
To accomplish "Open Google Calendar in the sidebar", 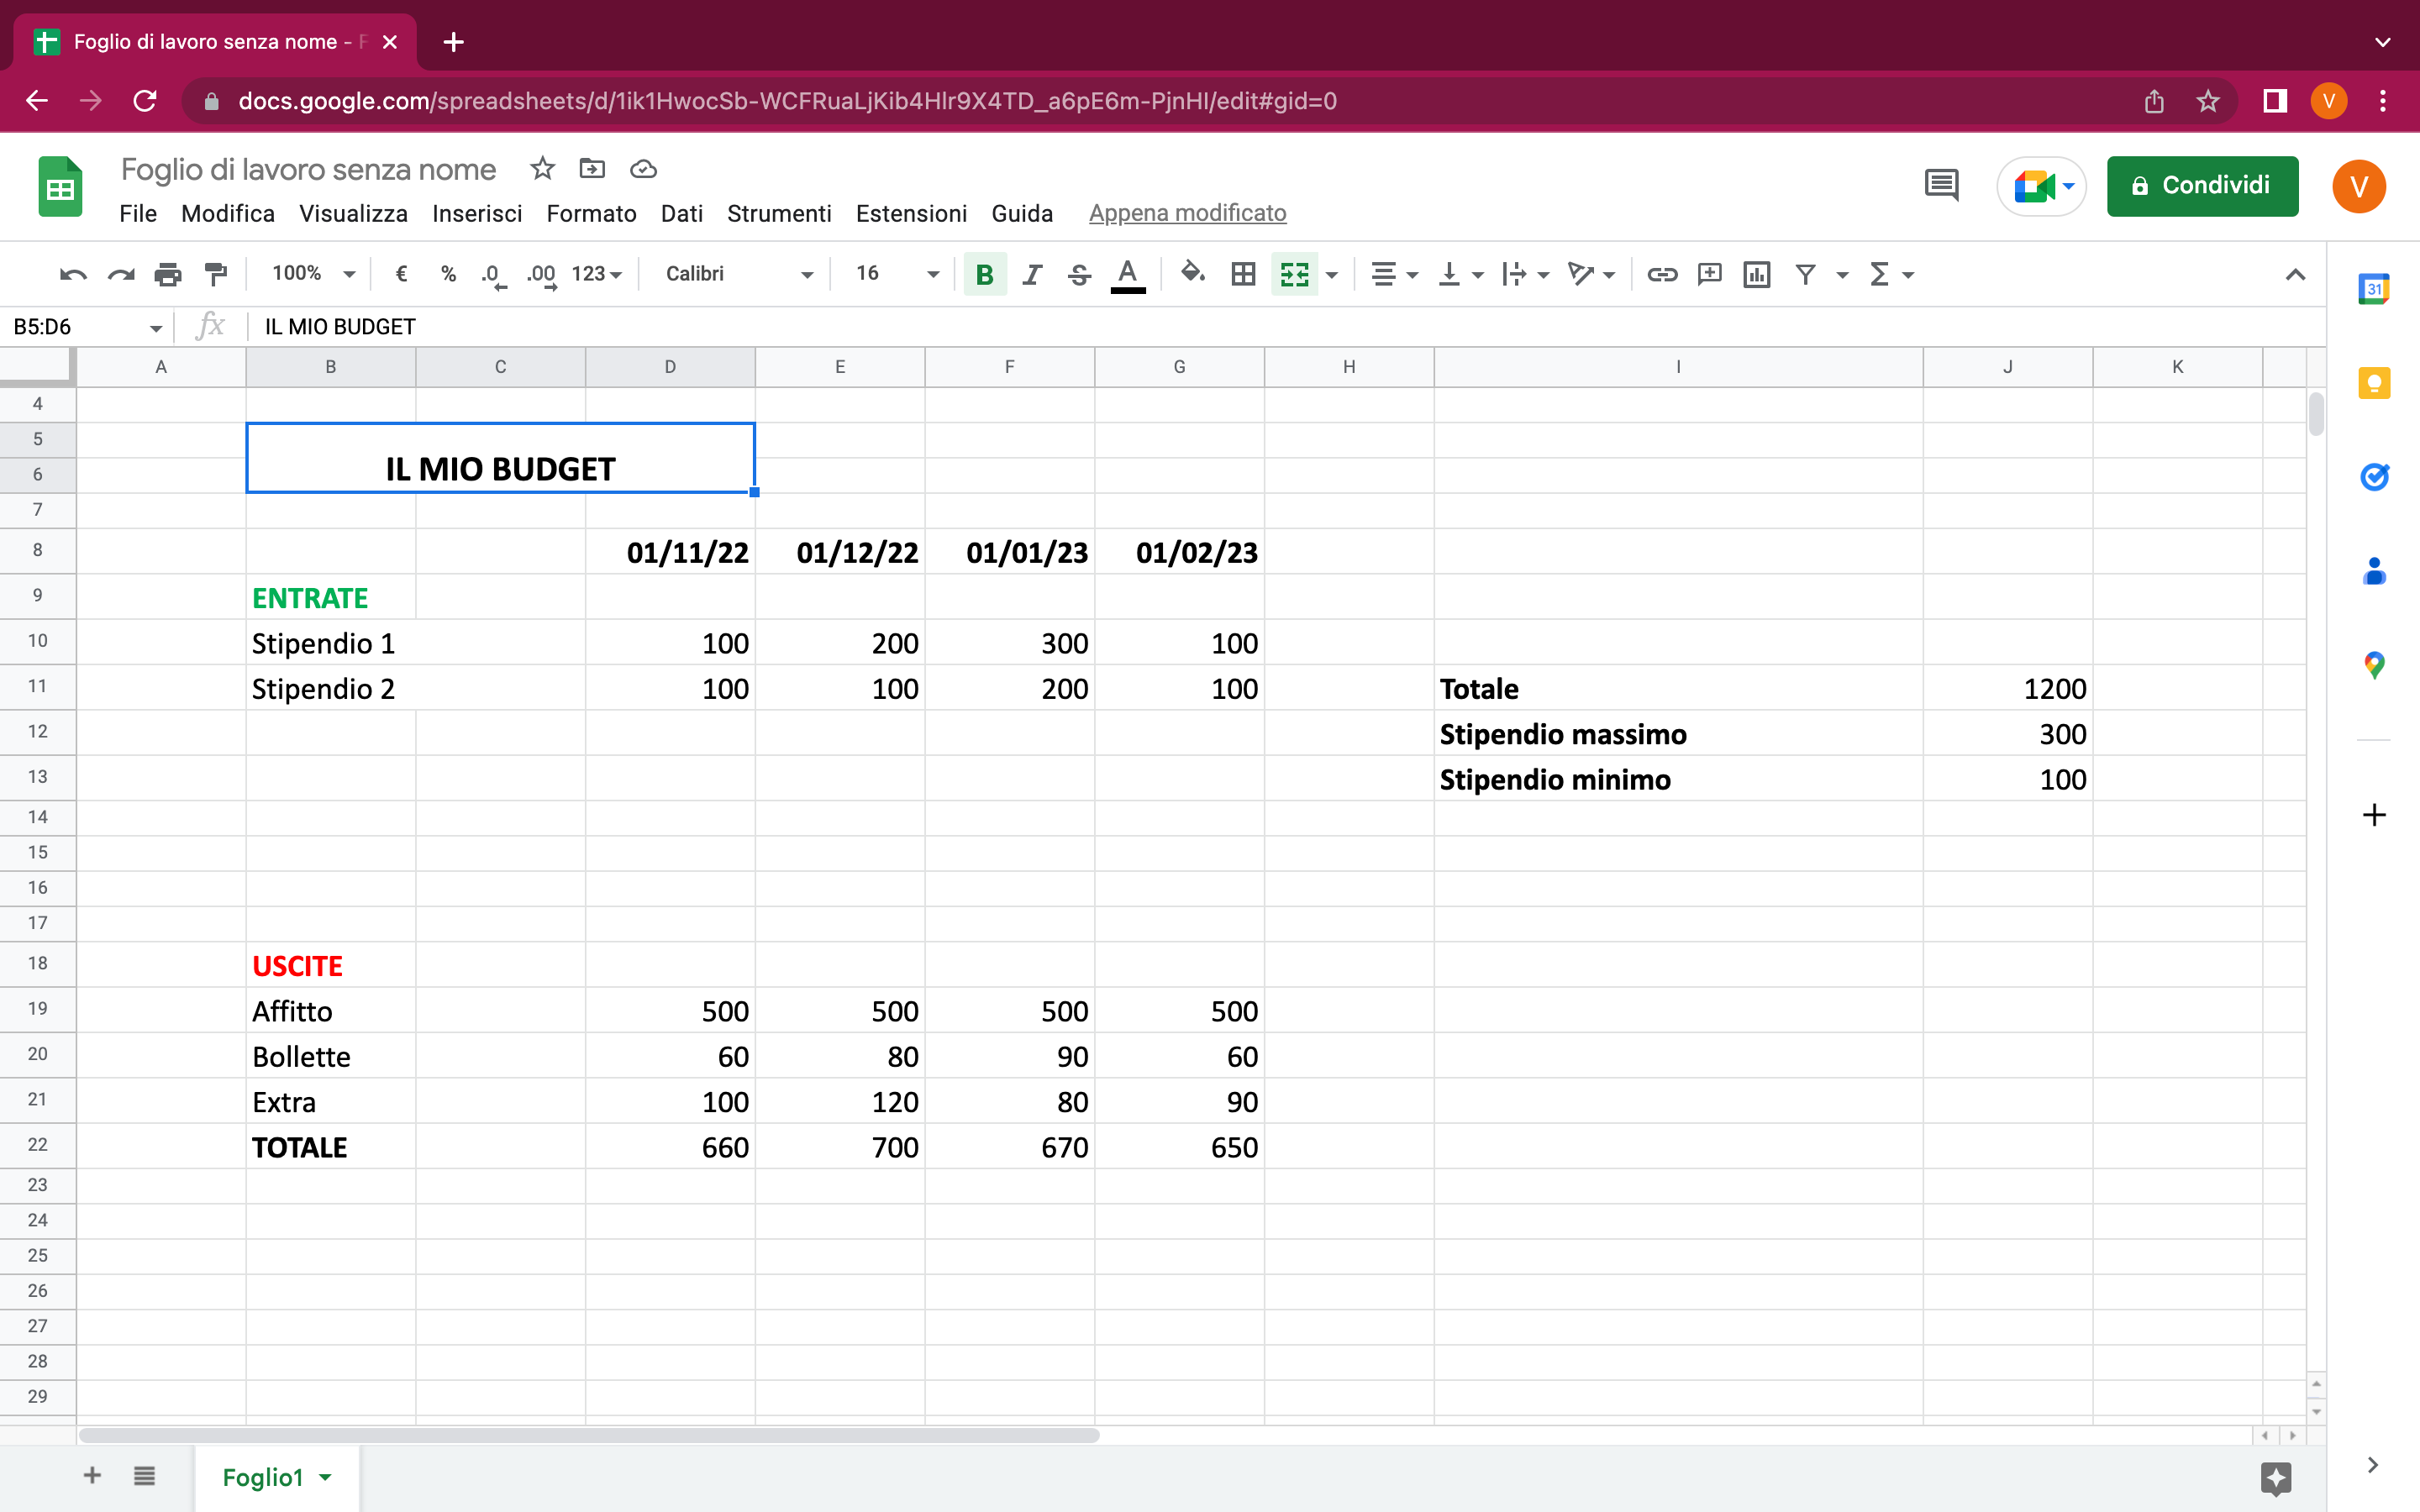I will [x=2375, y=288].
